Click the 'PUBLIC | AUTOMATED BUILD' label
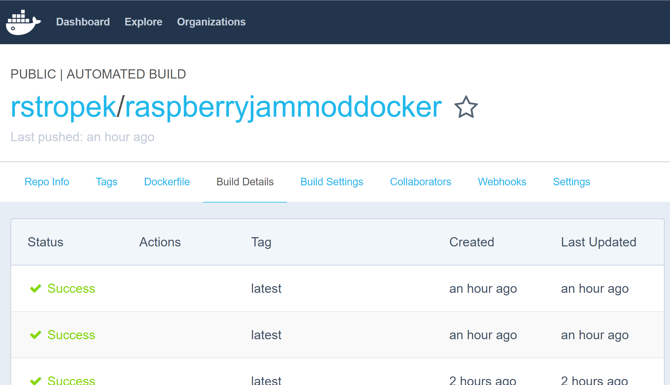Image resolution: width=670 pixels, height=385 pixels. pos(98,74)
